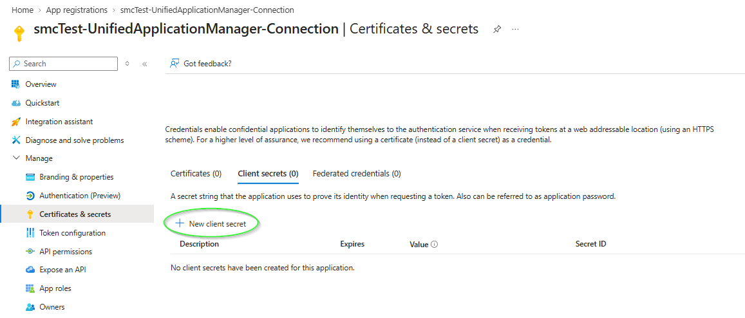Click the Overview icon in sidebar

[x=16, y=84]
